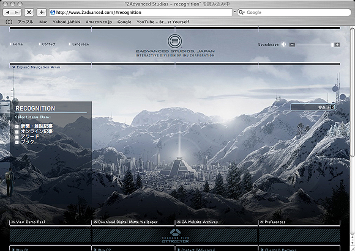Open the Contact menu item
Image resolution: width=355 pixels, height=251 pixels.
point(47,44)
